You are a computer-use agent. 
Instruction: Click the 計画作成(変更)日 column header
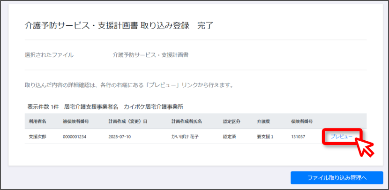tap(128, 122)
